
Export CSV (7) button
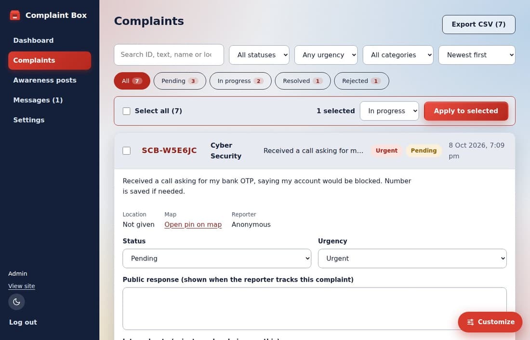point(478,25)
